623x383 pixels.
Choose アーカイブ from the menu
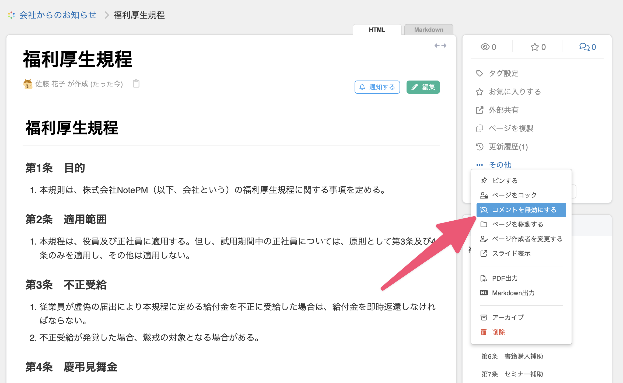pos(521,318)
